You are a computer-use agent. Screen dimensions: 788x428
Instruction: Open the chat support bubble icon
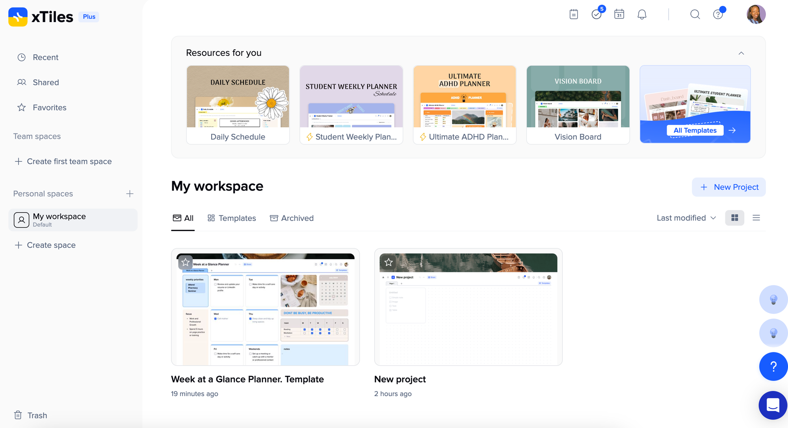click(773, 405)
